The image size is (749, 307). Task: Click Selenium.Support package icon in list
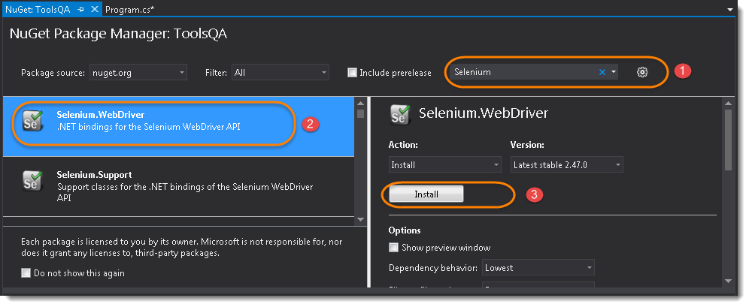click(x=32, y=181)
